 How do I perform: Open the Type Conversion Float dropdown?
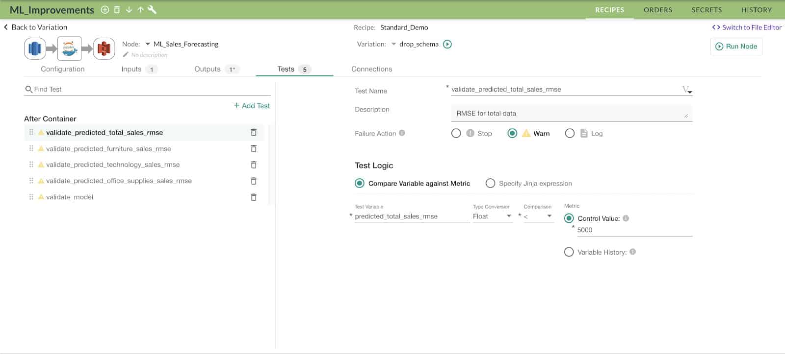[492, 216]
